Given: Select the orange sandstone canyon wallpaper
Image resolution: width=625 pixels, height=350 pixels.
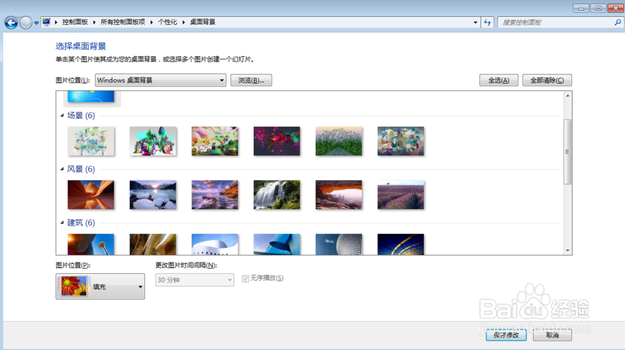Looking at the screenshot, I should coord(91,195).
